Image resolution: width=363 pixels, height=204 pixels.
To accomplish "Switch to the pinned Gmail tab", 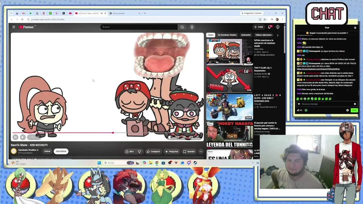I will (x=24, y=13).
